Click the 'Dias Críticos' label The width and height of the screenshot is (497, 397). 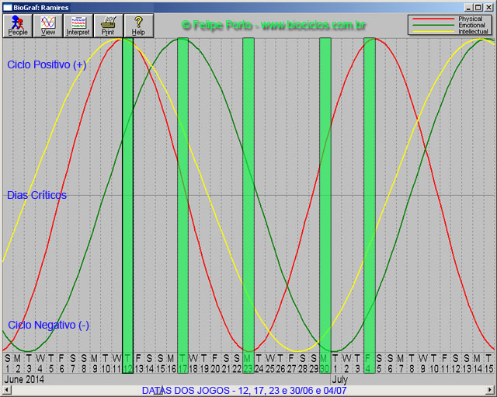click(x=36, y=195)
